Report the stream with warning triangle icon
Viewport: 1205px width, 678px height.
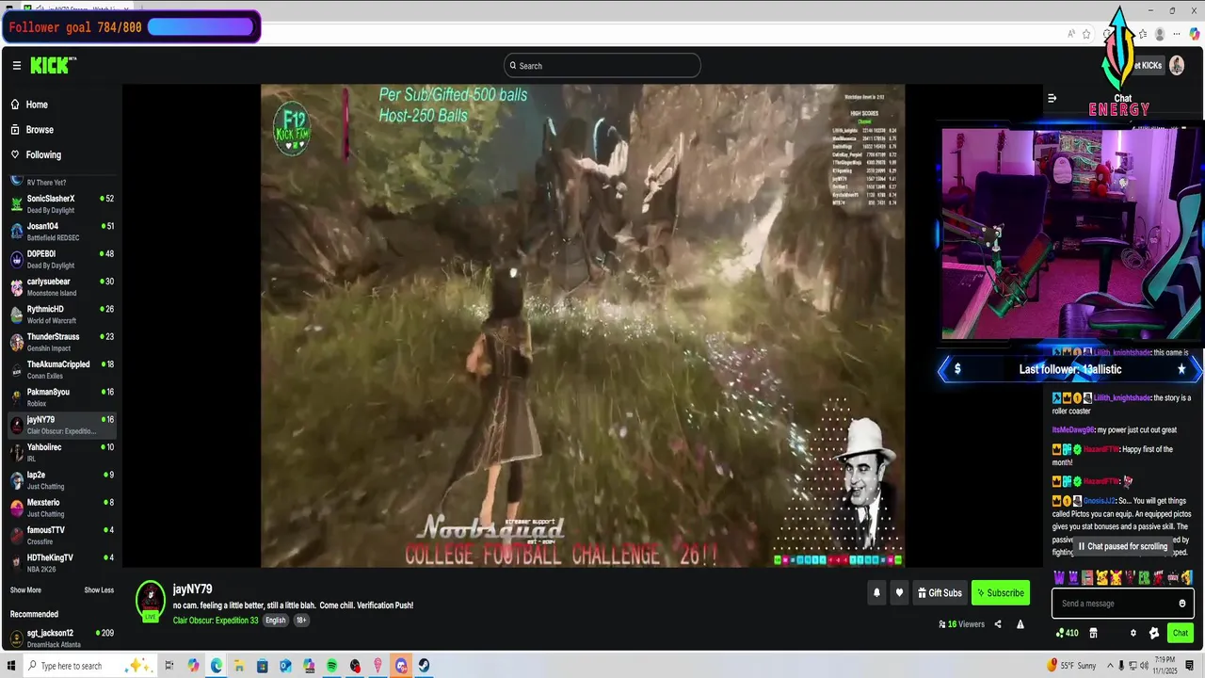pos(1020,624)
